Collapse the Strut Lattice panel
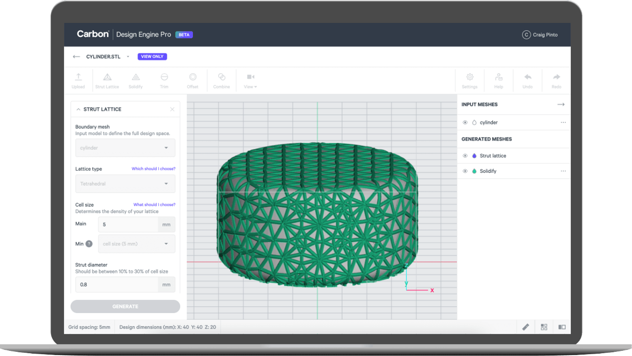This screenshot has width=632, height=356. [78, 109]
